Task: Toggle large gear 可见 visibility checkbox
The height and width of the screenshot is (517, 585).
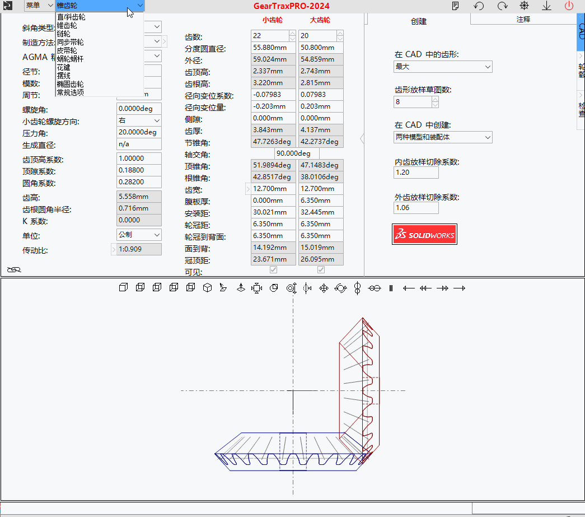Action: (321, 269)
